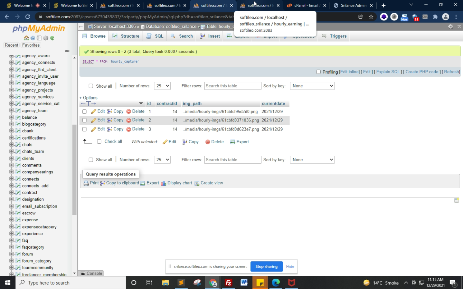Image resolution: width=463 pixels, height=289 pixels.
Task: Click the Explain SQL link
Action: (x=388, y=72)
